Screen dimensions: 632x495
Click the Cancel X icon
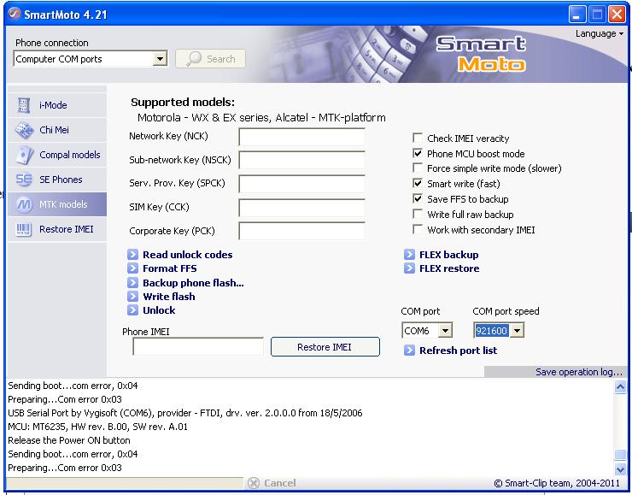pyautogui.click(x=254, y=483)
